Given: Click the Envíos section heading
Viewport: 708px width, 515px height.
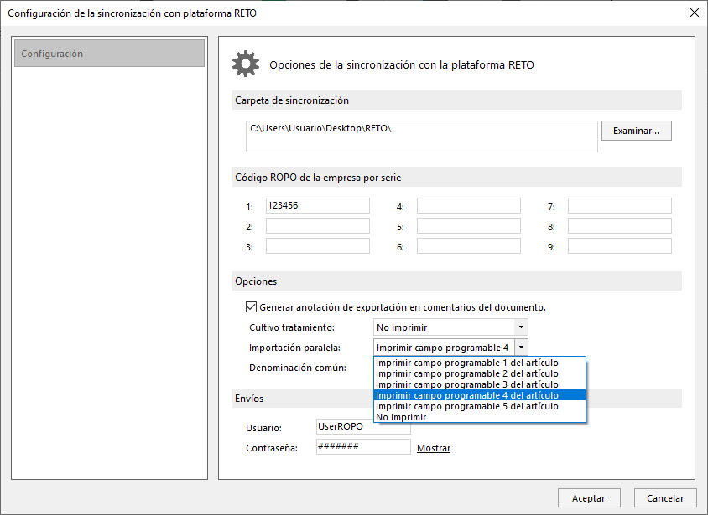Looking at the screenshot, I should 249,399.
